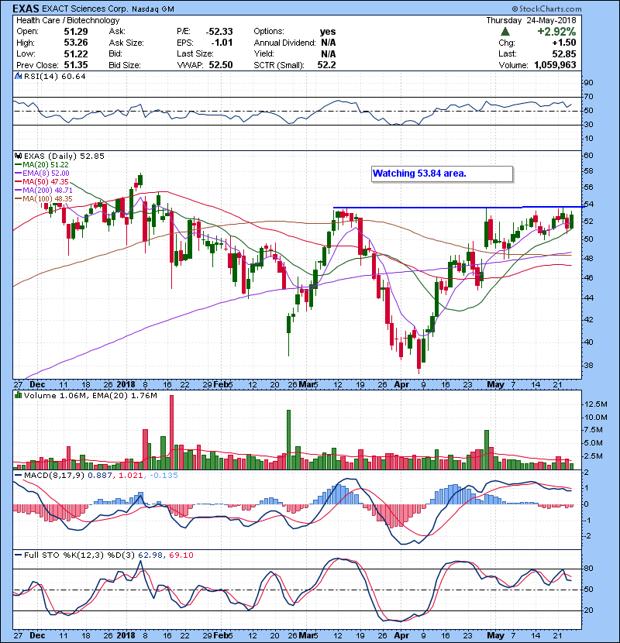The image size is (620, 643).
Task: Click the Chg value +1.50
Action: (x=563, y=43)
